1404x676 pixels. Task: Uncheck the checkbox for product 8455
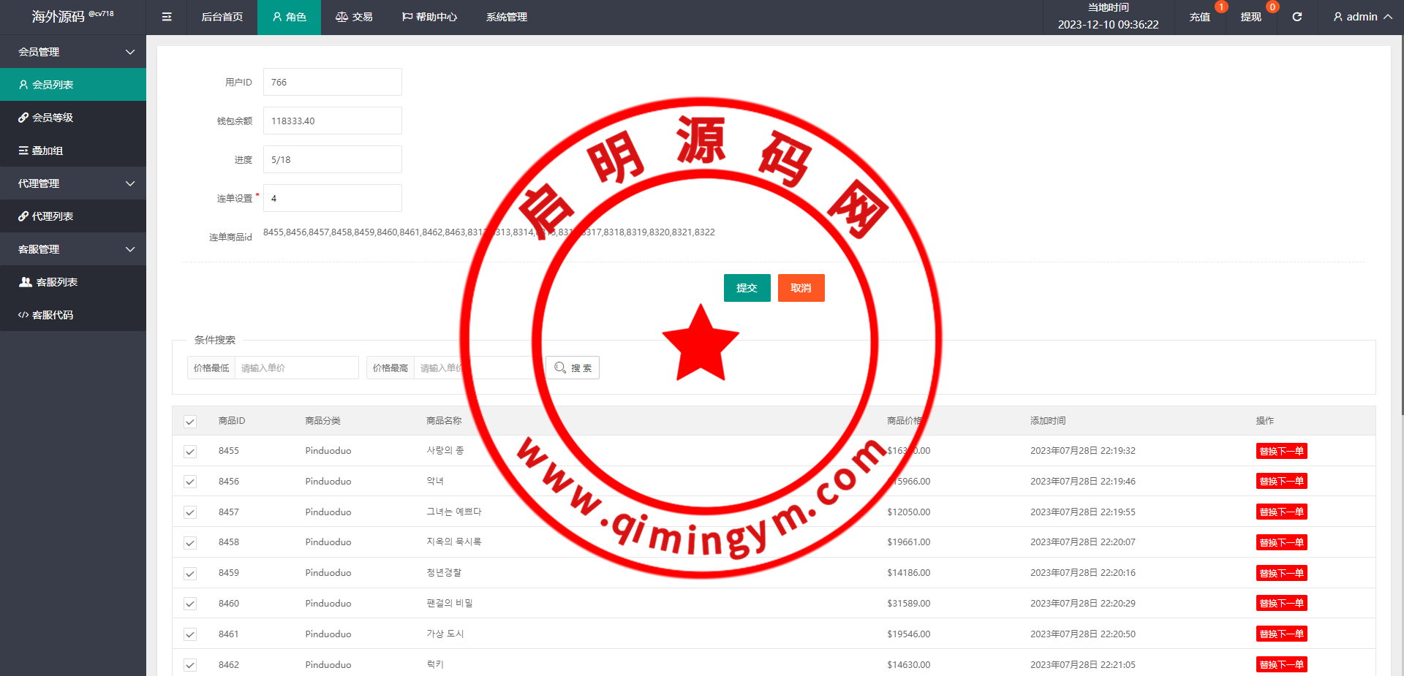click(190, 452)
